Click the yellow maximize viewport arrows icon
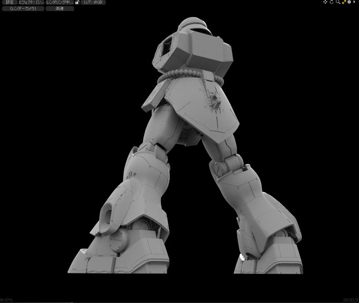Viewport: 359px width, 303px height. (x=344, y=2)
